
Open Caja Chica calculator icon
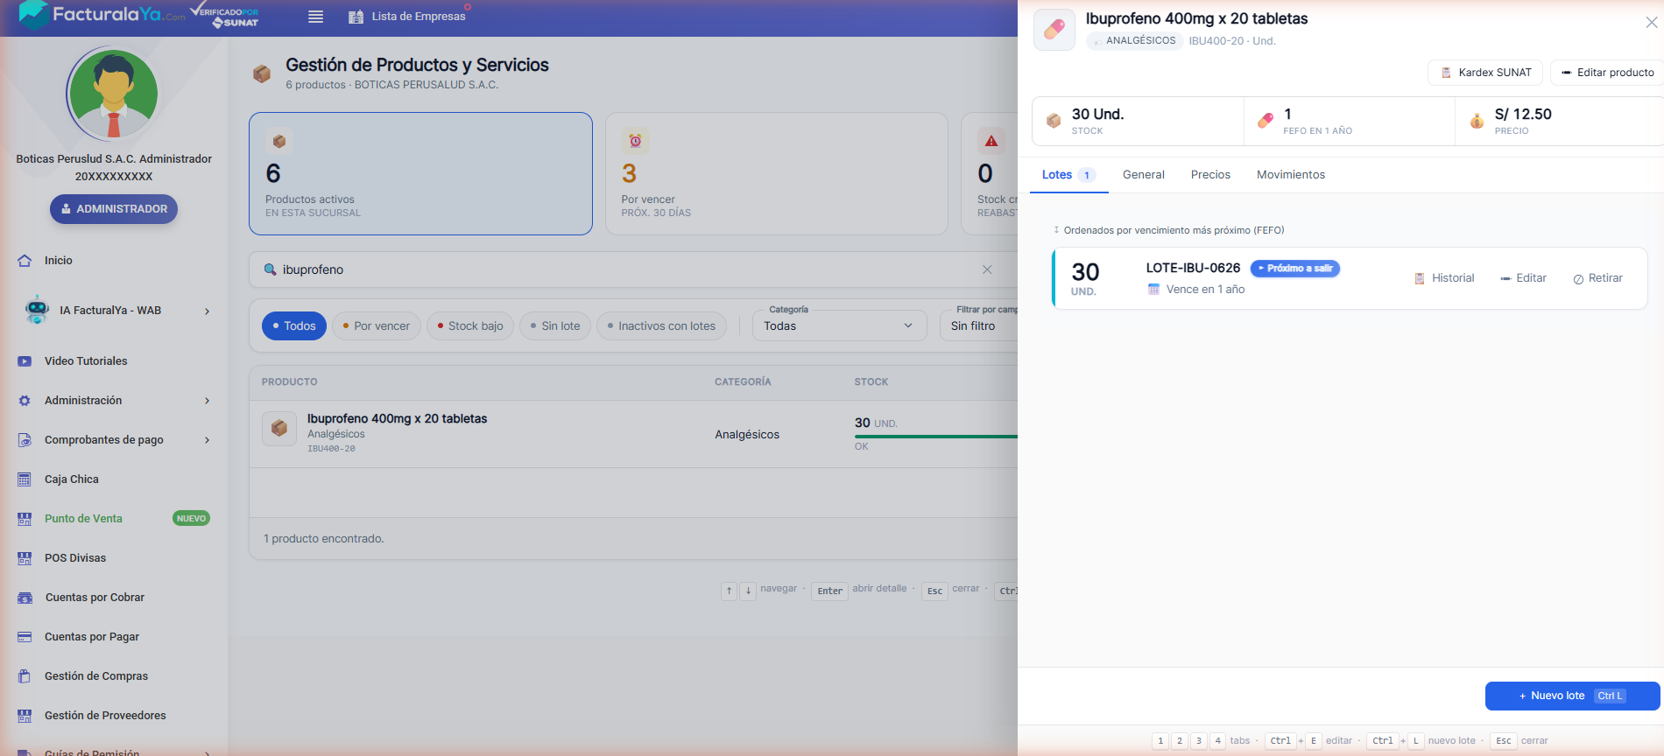(x=25, y=479)
